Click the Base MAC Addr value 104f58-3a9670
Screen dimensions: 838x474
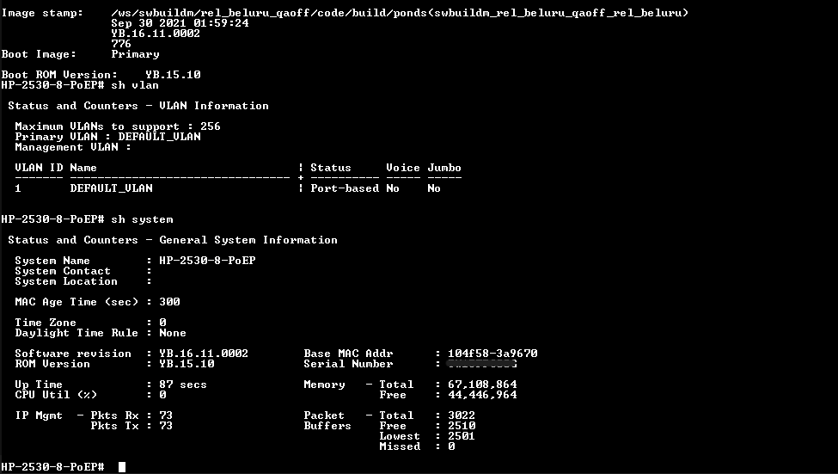click(492, 354)
